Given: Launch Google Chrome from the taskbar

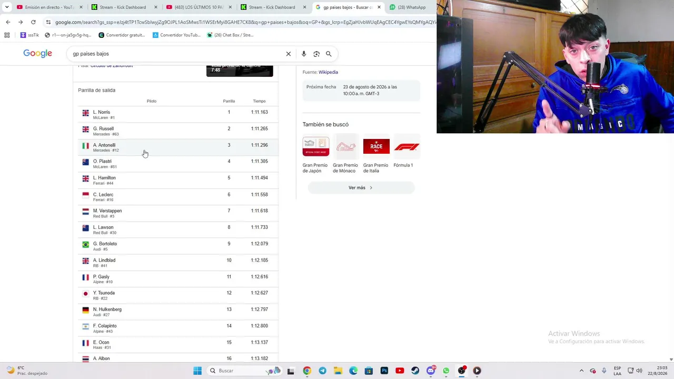Looking at the screenshot, I should (x=307, y=371).
